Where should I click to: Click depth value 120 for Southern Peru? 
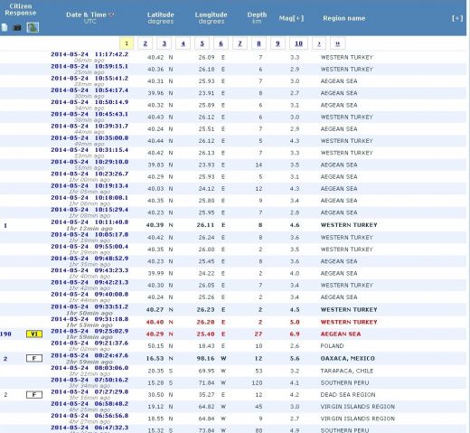[257, 383]
